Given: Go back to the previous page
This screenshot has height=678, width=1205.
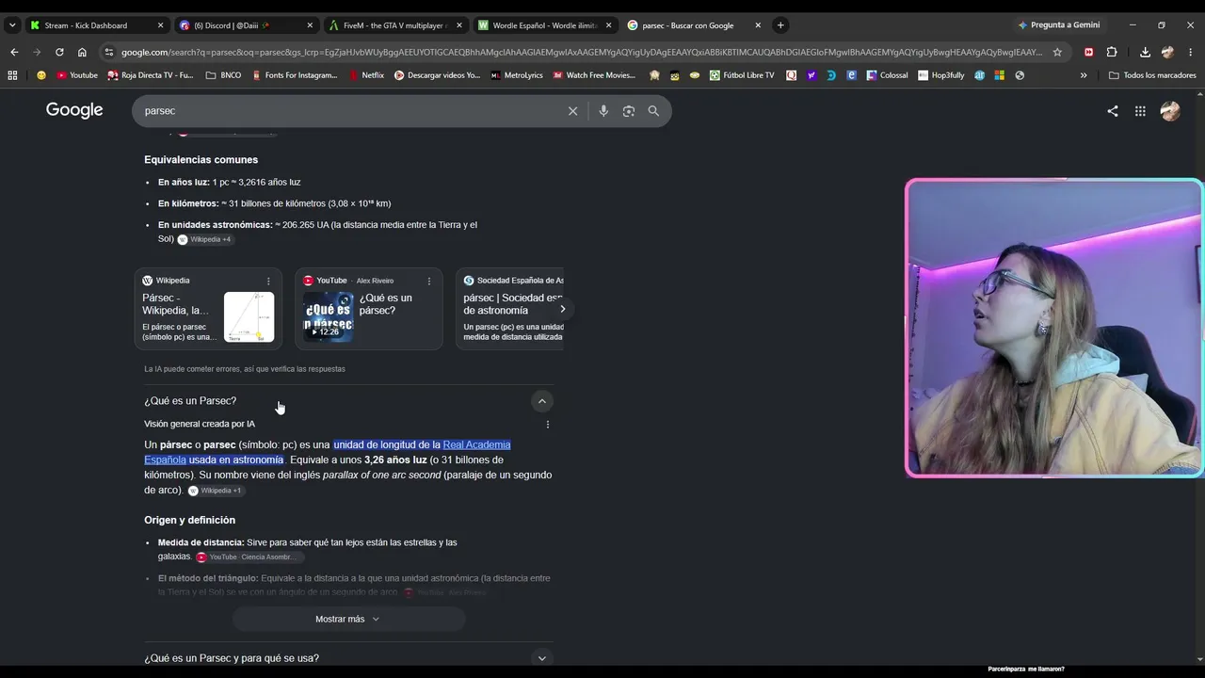Looking at the screenshot, I should [13, 52].
